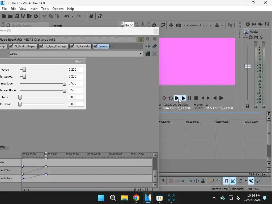Open the Tools menu
Viewport: 272px width, 204px height.
click(x=45, y=9)
